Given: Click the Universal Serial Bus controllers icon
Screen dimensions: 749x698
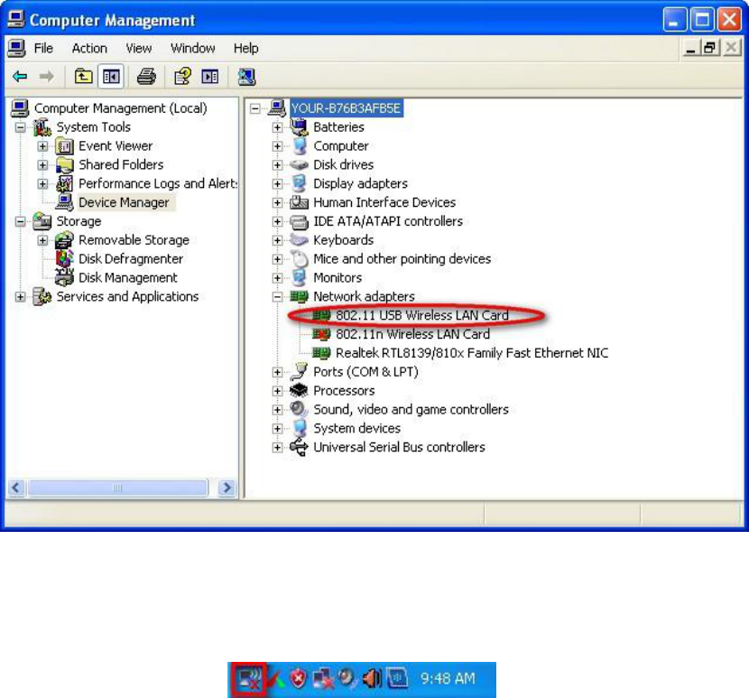Looking at the screenshot, I should [x=299, y=448].
